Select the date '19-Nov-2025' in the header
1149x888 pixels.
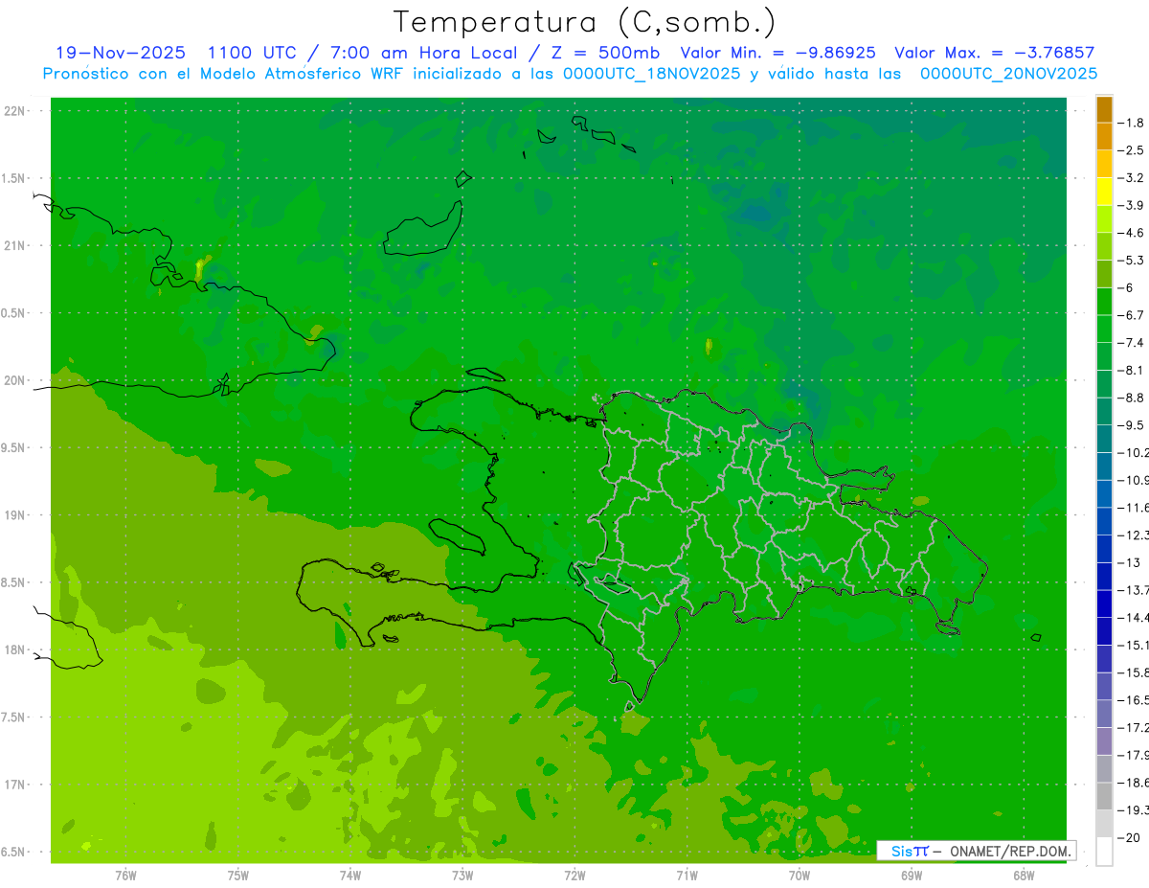[x=121, y=53]
